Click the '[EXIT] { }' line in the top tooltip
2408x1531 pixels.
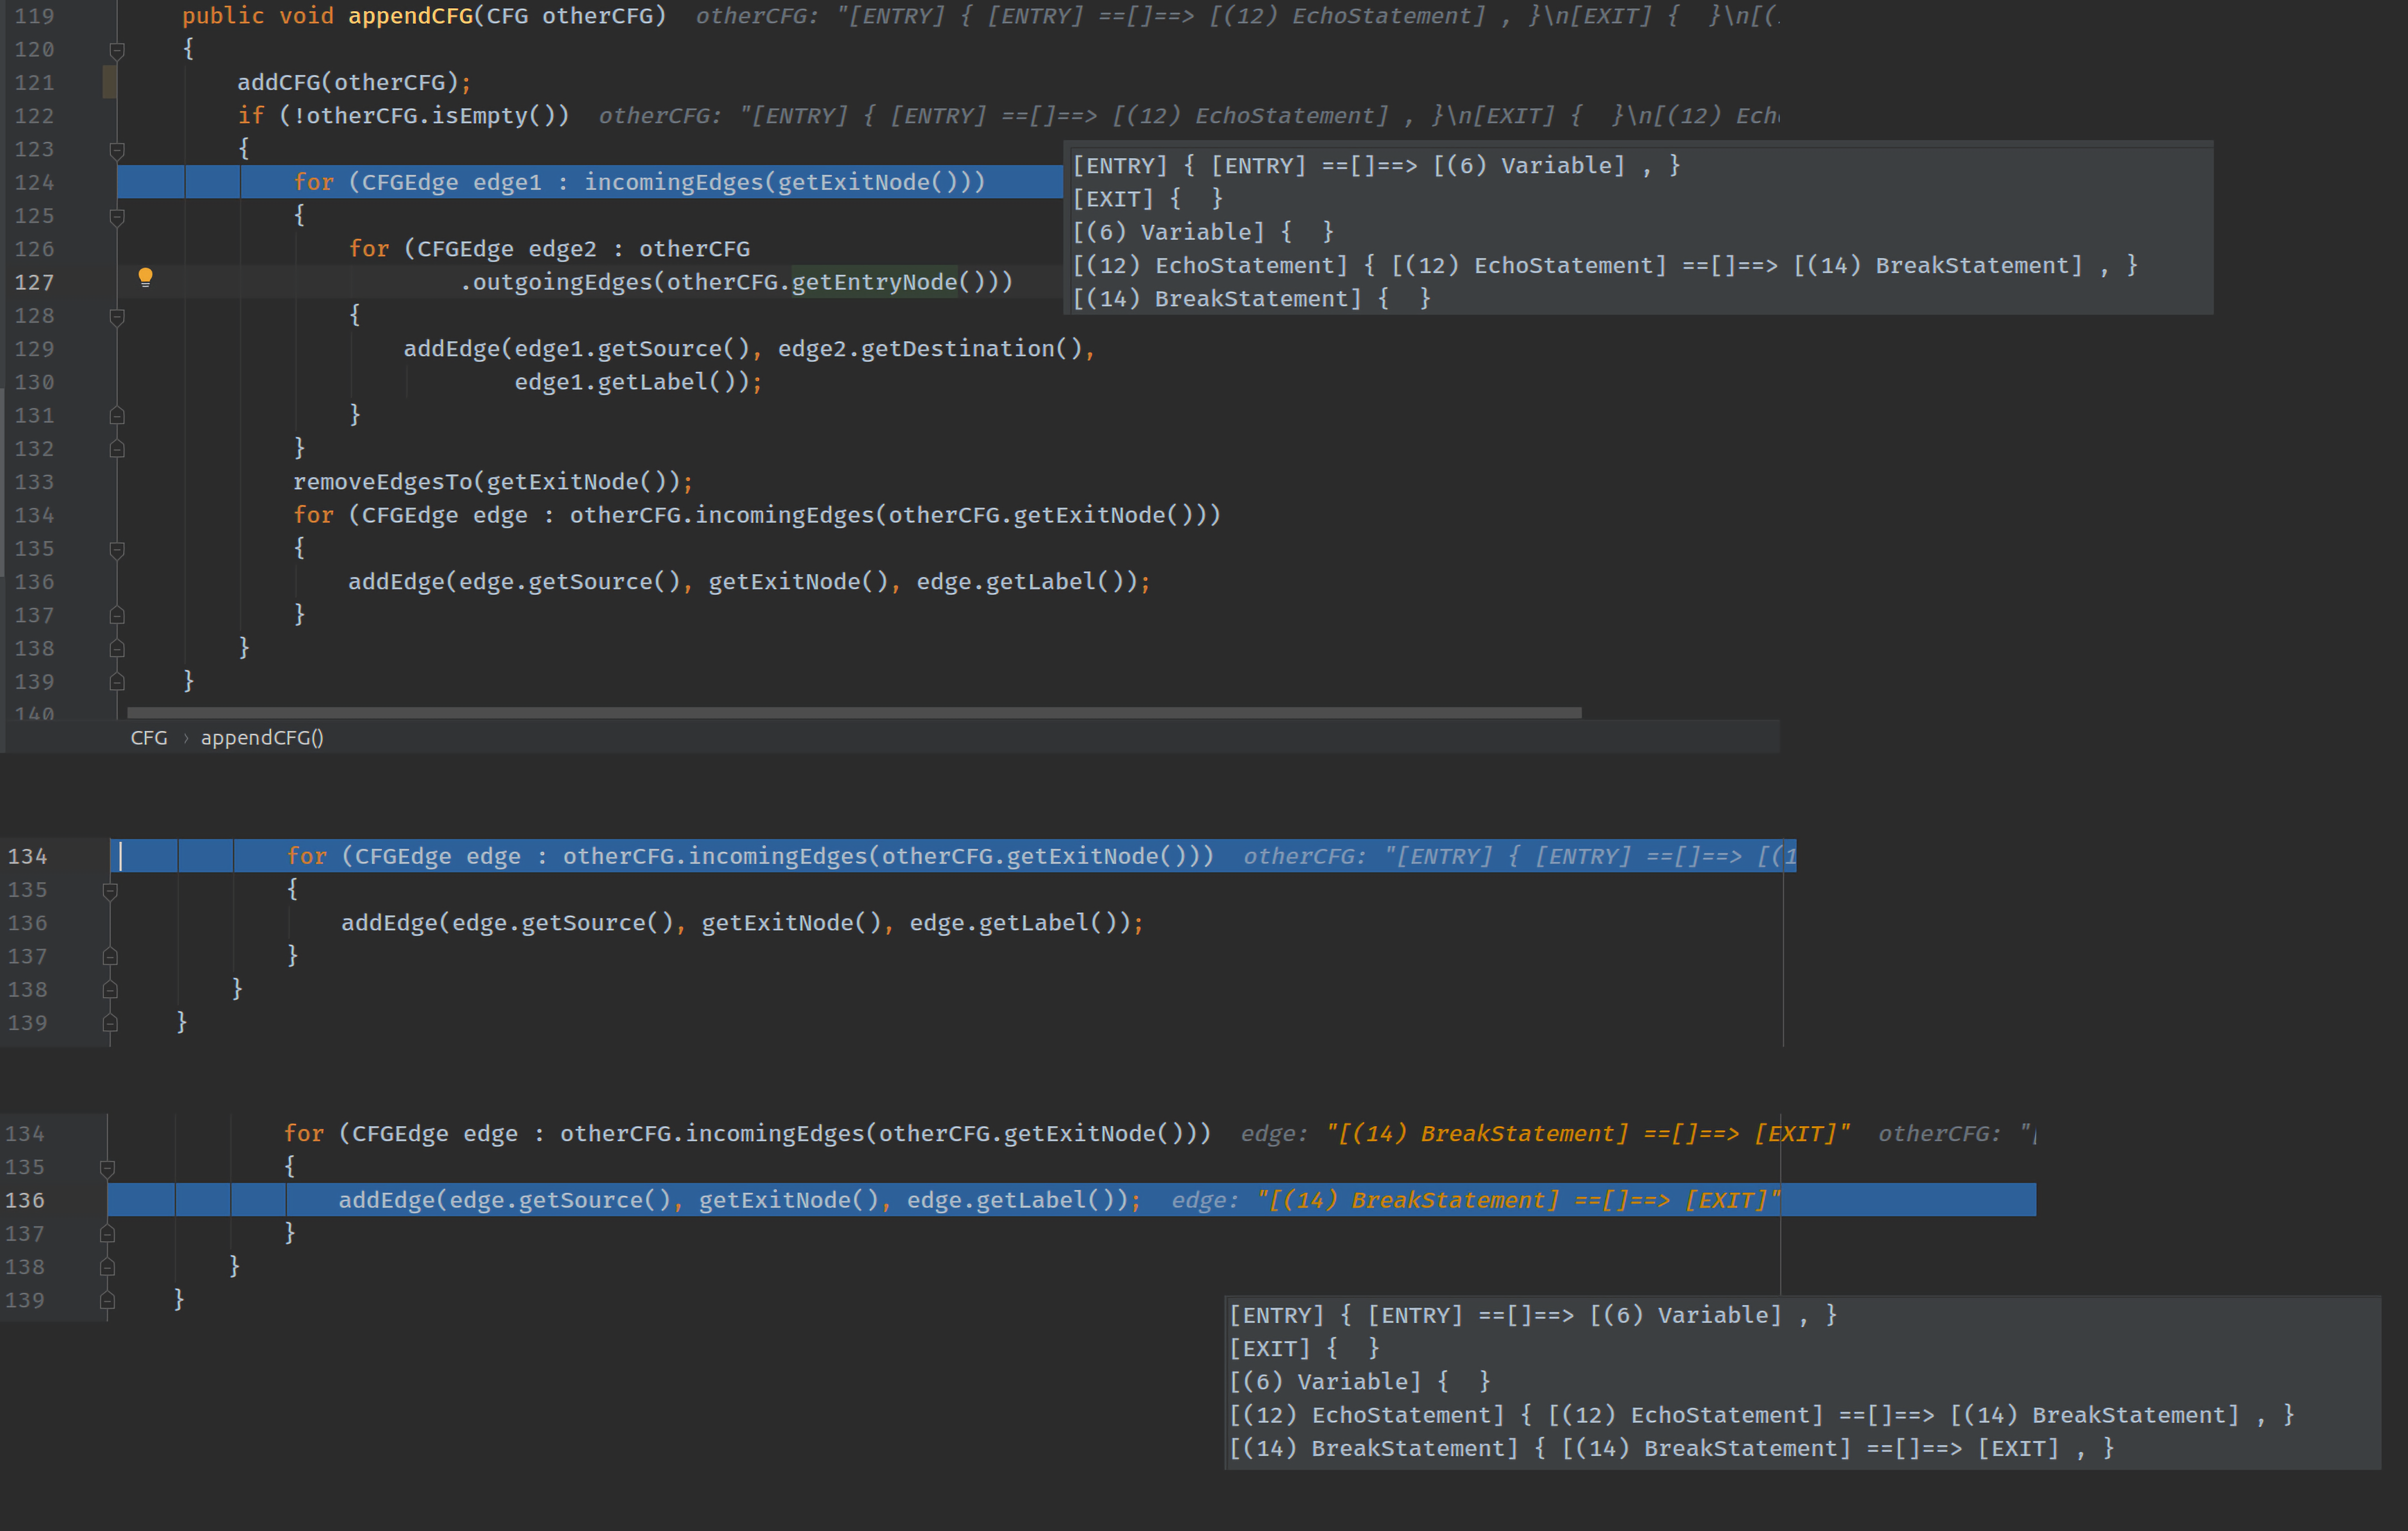click(1147, 199)
